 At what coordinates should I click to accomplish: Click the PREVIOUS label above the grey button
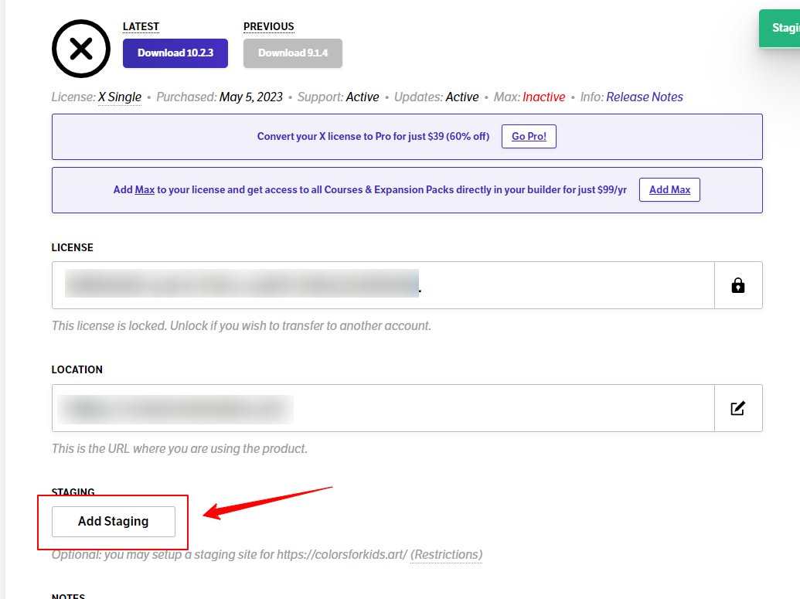pos(268,26)
